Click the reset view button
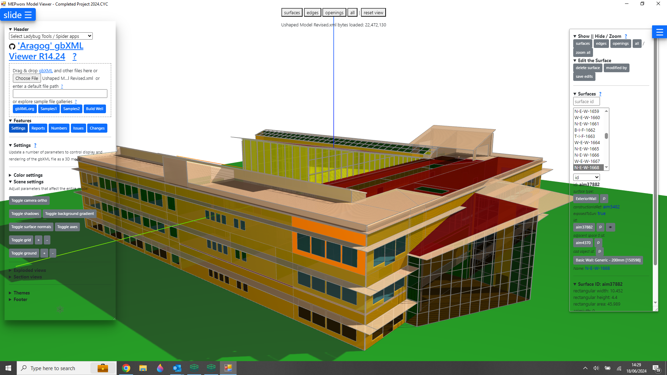This screenshot has width=667, height=375. (373, 12)
